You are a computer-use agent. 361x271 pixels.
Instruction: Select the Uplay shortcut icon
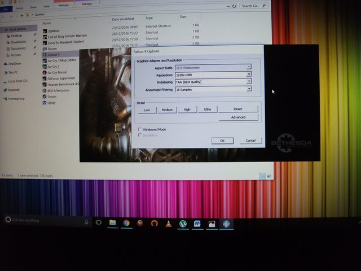coord(45,103)
